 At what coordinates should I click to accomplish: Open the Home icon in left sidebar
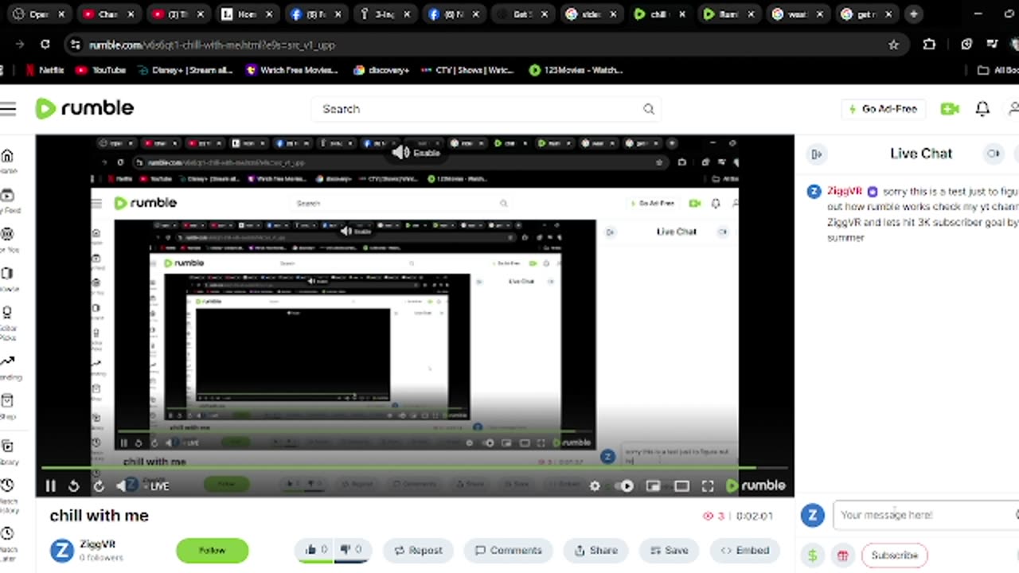point(7,160)
